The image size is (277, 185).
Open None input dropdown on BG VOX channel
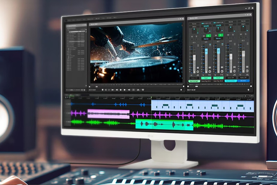243,21
